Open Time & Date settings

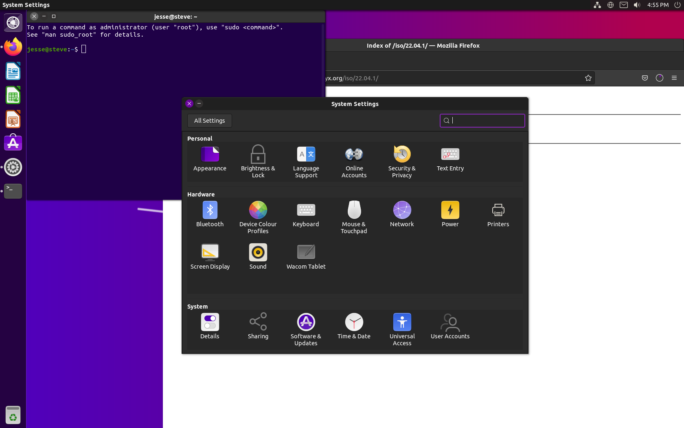(x=354, y=327)
